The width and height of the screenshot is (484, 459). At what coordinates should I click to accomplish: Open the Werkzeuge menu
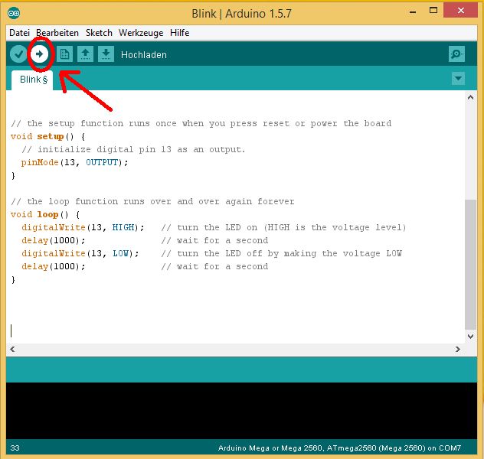pos(141,33)
